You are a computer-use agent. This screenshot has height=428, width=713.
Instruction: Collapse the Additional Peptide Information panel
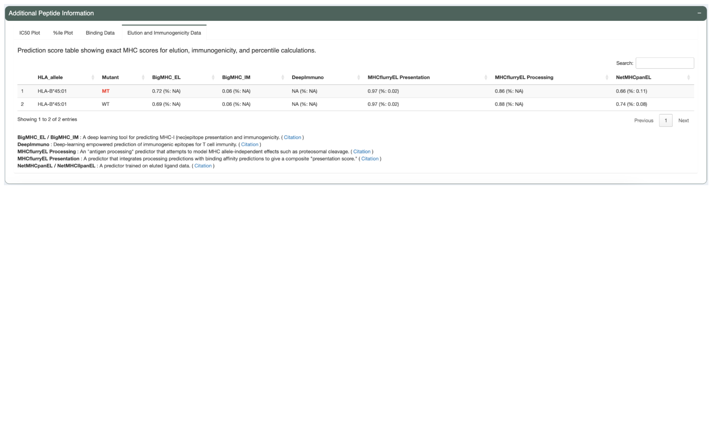click(700, 13)
